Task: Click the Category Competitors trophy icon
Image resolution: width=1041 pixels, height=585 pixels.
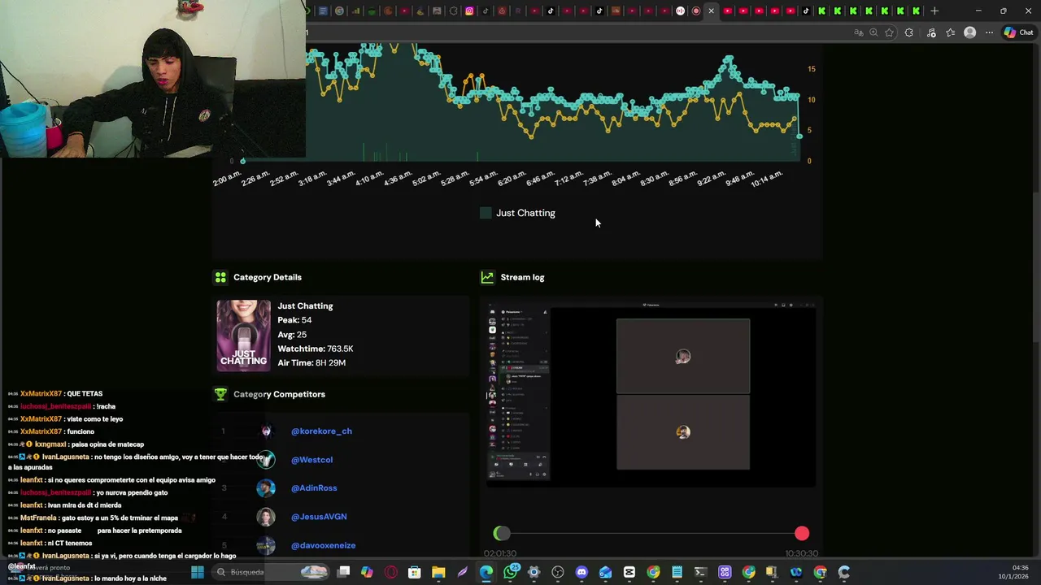Action: [220, 394]
